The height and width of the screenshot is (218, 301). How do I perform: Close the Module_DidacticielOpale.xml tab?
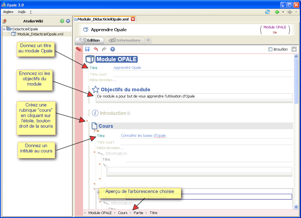tap(133, 19)
